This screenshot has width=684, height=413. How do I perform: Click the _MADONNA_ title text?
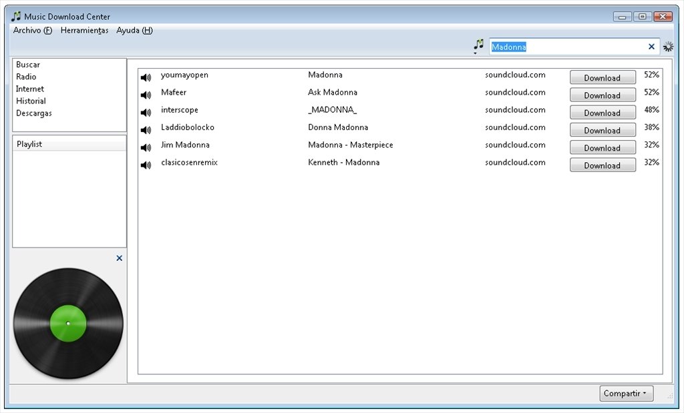[332, 110]
